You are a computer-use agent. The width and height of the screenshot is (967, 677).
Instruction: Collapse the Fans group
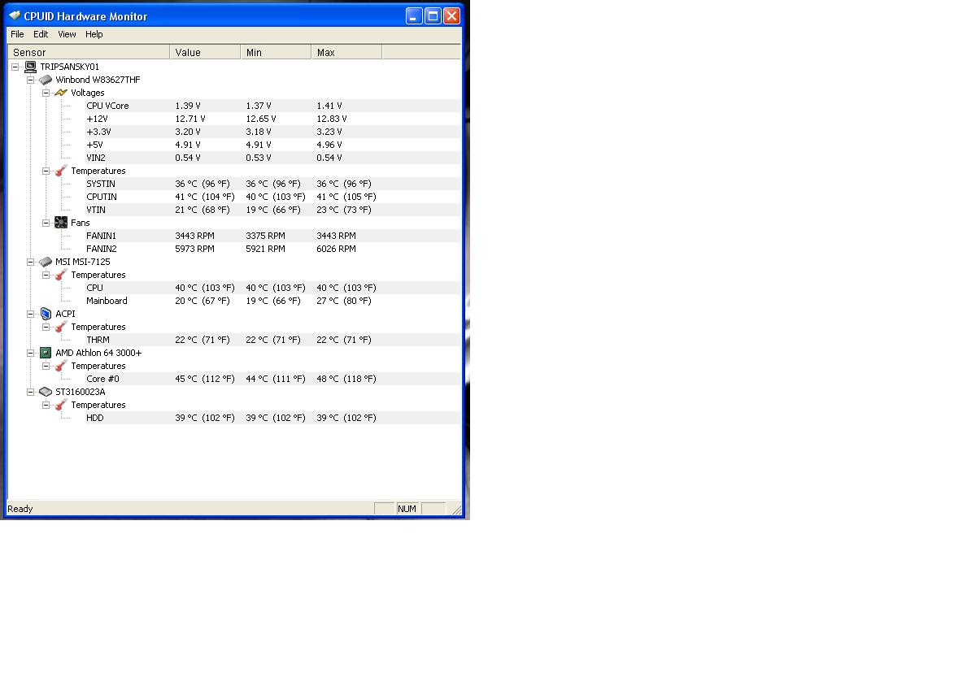pyautogui.click(x=46, y=223)
